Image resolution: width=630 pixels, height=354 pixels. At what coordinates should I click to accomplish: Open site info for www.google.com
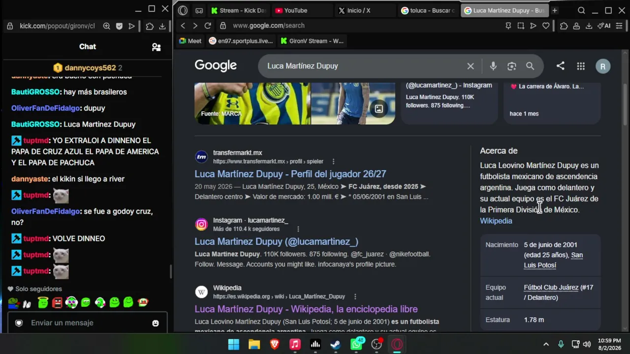[x=223, y=26]
